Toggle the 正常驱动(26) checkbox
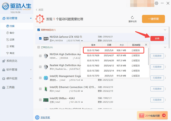The width and height of the screenshot is (171, 121). (x=38, y=47)
